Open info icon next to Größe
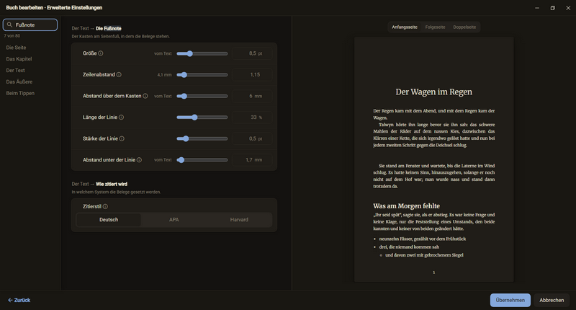Viewport: 576px width, 310px height. [x=101, y=53]
